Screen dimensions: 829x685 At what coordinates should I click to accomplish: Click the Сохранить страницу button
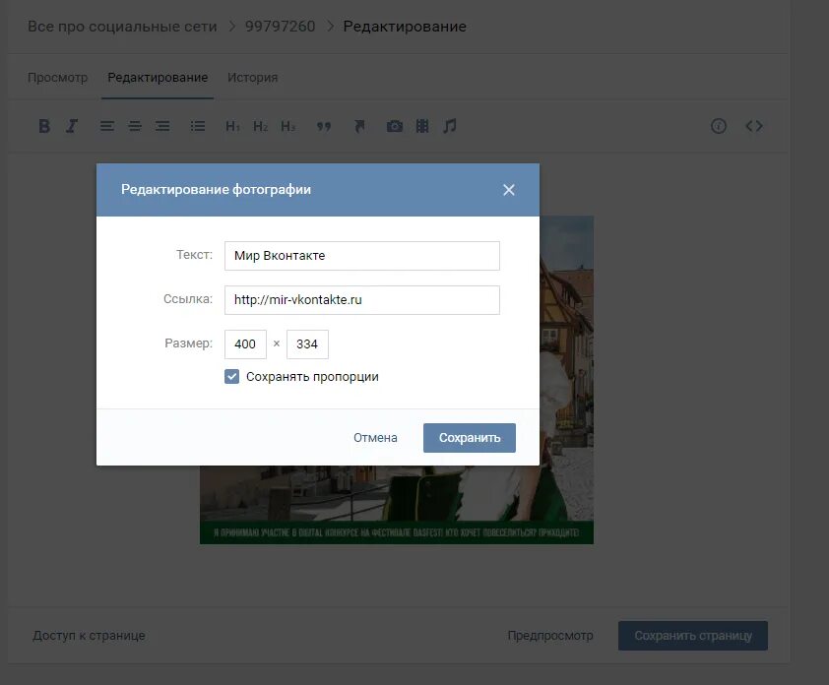point(693,636)
